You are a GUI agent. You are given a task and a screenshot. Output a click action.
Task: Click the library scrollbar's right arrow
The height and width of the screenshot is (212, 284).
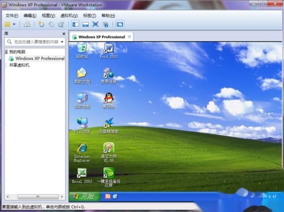[x=62, y=197]
